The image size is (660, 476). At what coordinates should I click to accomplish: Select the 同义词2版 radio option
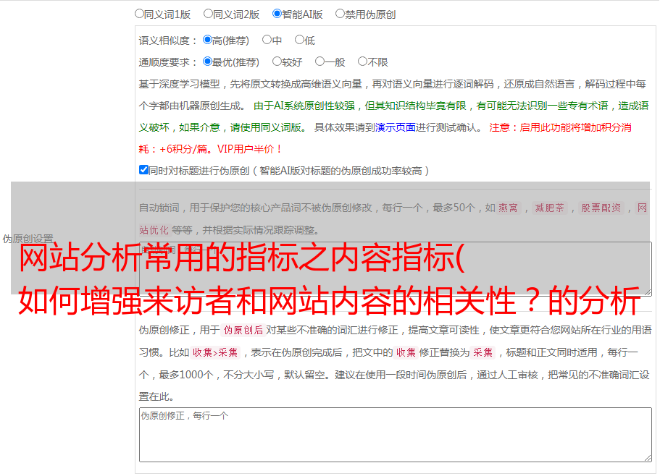coord(208,14)
